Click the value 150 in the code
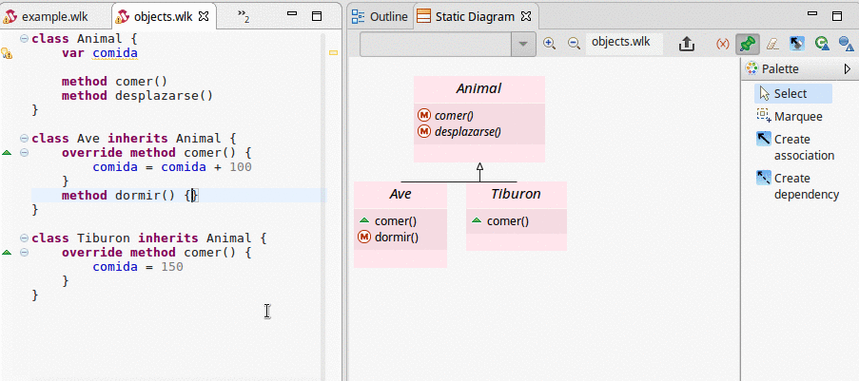Screen dimensions: 859x381 click(172, 267)
